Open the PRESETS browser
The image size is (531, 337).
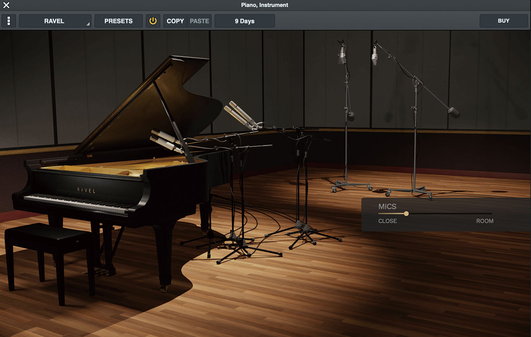click(119, 21)
